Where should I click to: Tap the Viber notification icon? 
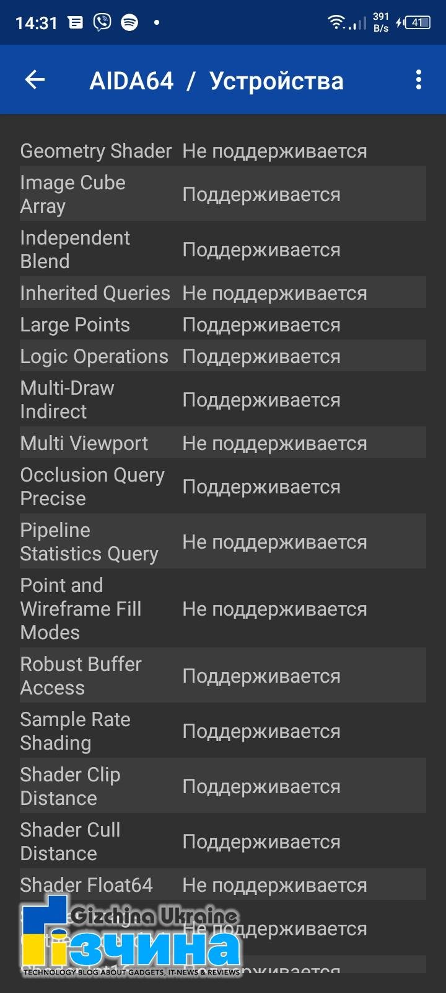click(x=102, y=23)
